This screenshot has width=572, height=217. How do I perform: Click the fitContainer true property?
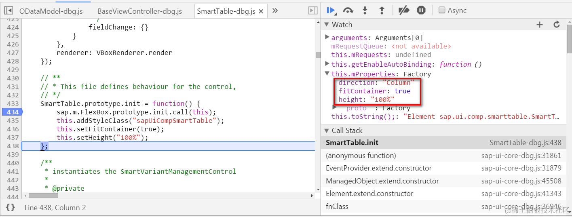point(374,91)
